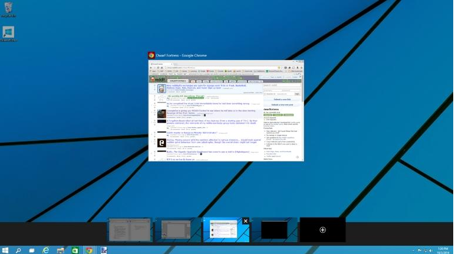The height and width of the screenshot is (254, 455).
Task: Open the Windows desktop shortcut icon
Action: pos(8,34)
